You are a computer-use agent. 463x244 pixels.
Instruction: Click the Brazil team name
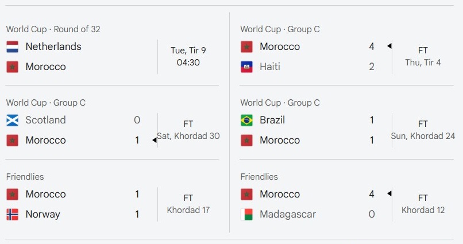[x=272, y=120]
